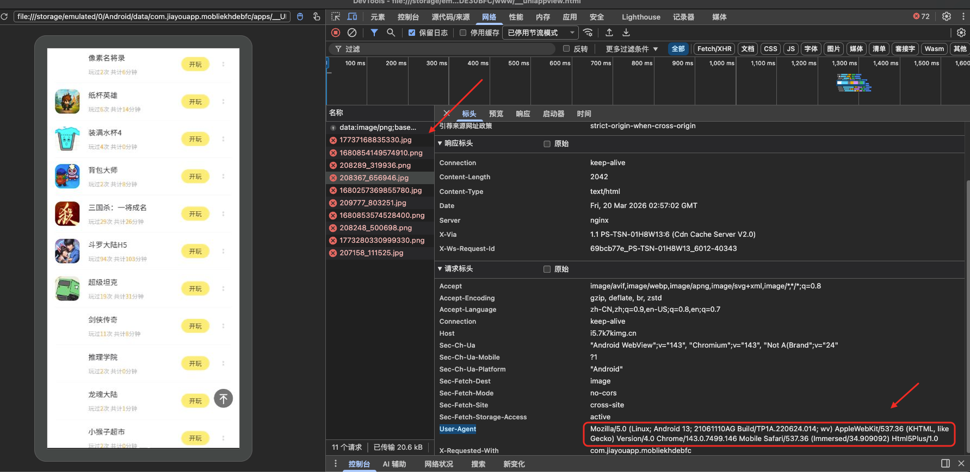Check the 反转 filter checkbox

[566, 49]
